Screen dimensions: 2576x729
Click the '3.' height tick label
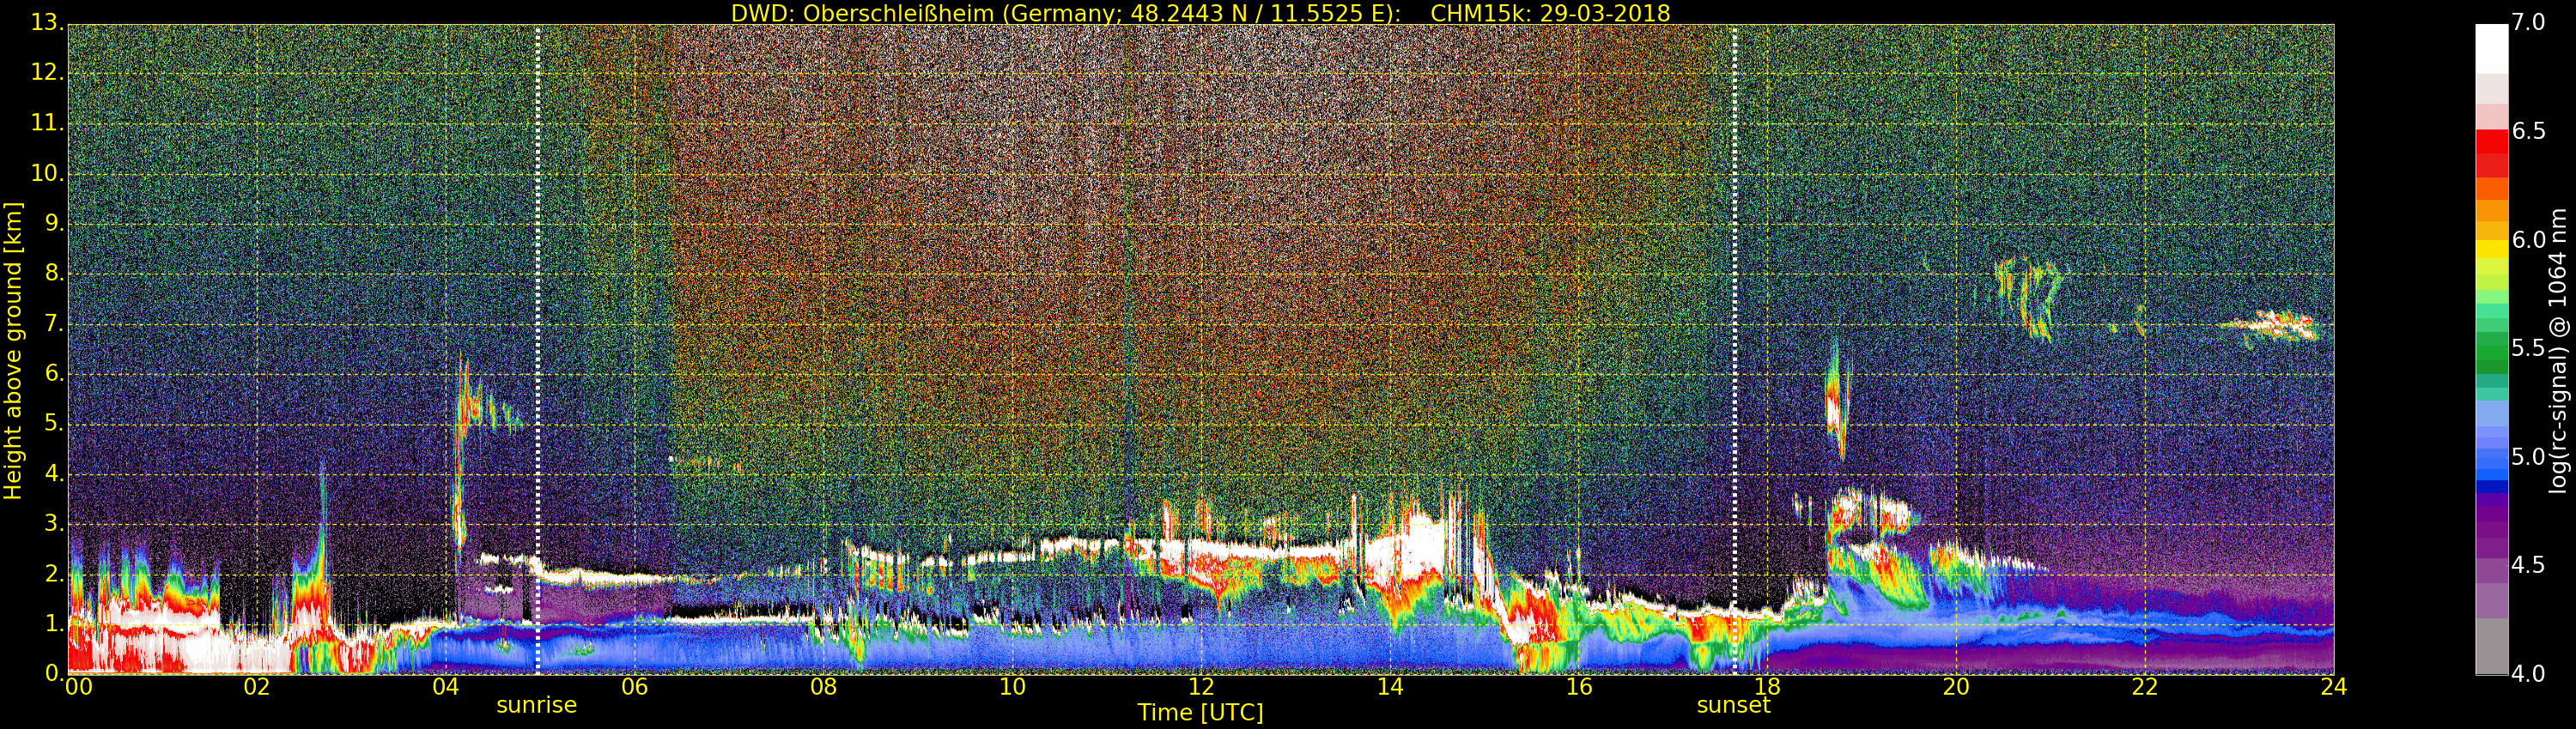(x=54, y=523)
